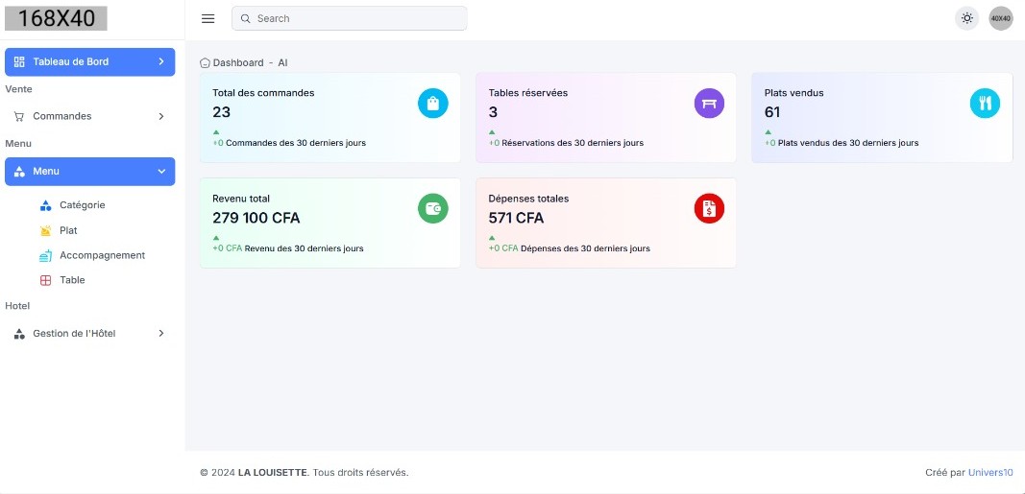Screen dimensions: 1025x494
Task: Open the user avatar menu
Action: (1001, 18)
